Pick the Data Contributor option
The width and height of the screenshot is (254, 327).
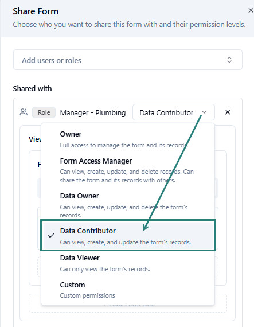128,235
